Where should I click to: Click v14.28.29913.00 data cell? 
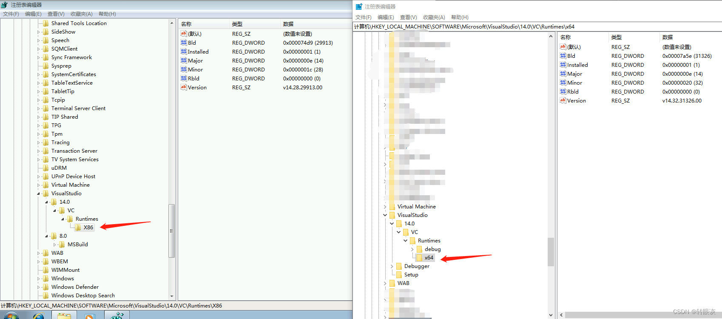coord(303,87)
